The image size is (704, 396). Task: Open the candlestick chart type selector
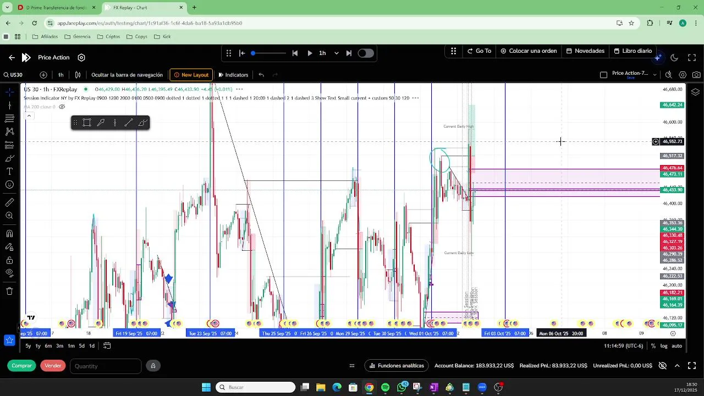[78, 75]
